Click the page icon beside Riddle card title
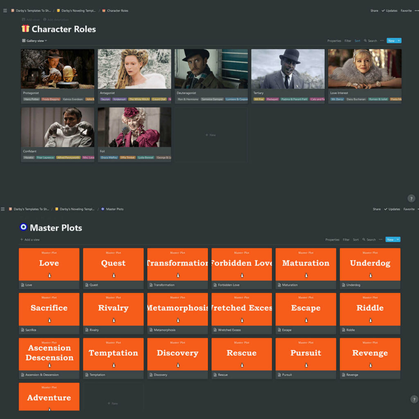This screenshot has width=419, height=419. pyautogui.click(x=343, y=330)
